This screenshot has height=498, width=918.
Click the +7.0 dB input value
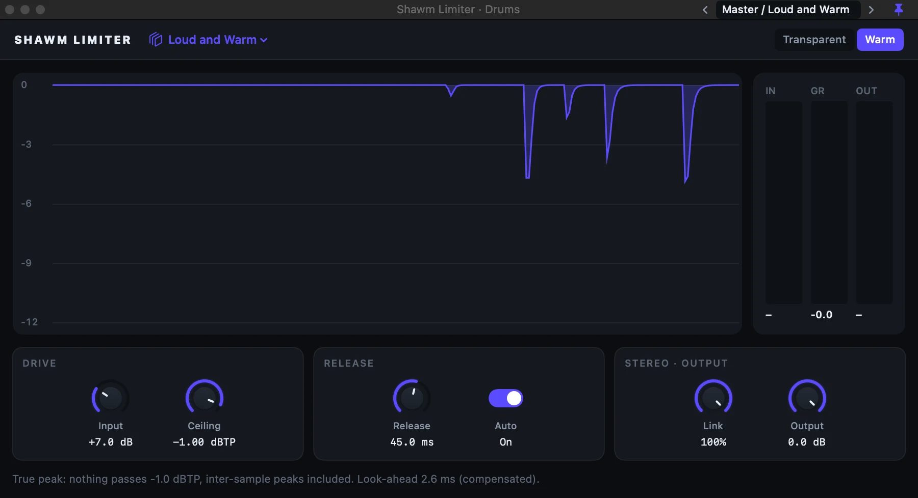(x=111, y=442)
